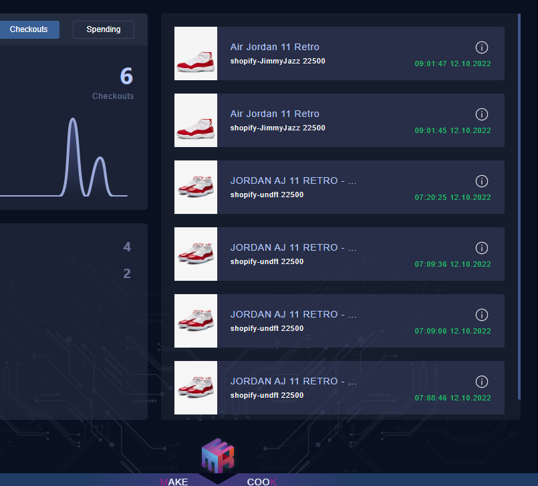
Task: Click shopify-undft 22500 on 07:09:06 row
Action: (267, 328)
